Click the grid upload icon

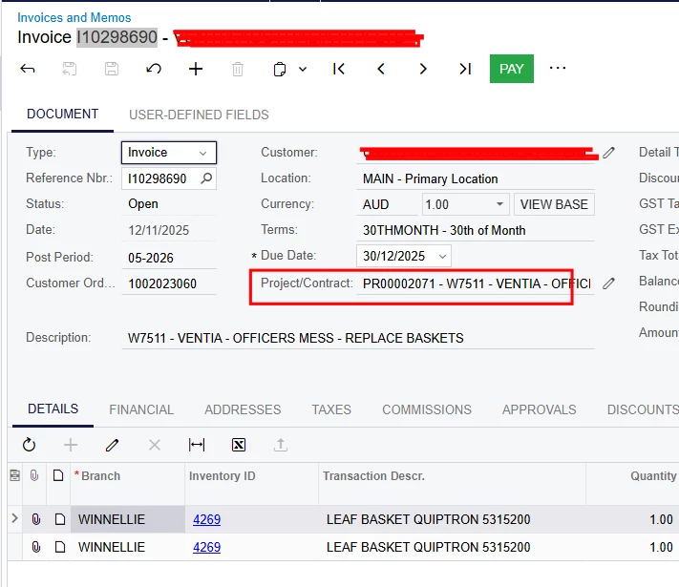click(x=281, y=445)
